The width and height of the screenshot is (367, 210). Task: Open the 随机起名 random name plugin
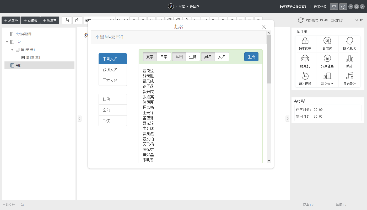click(349, 44)
